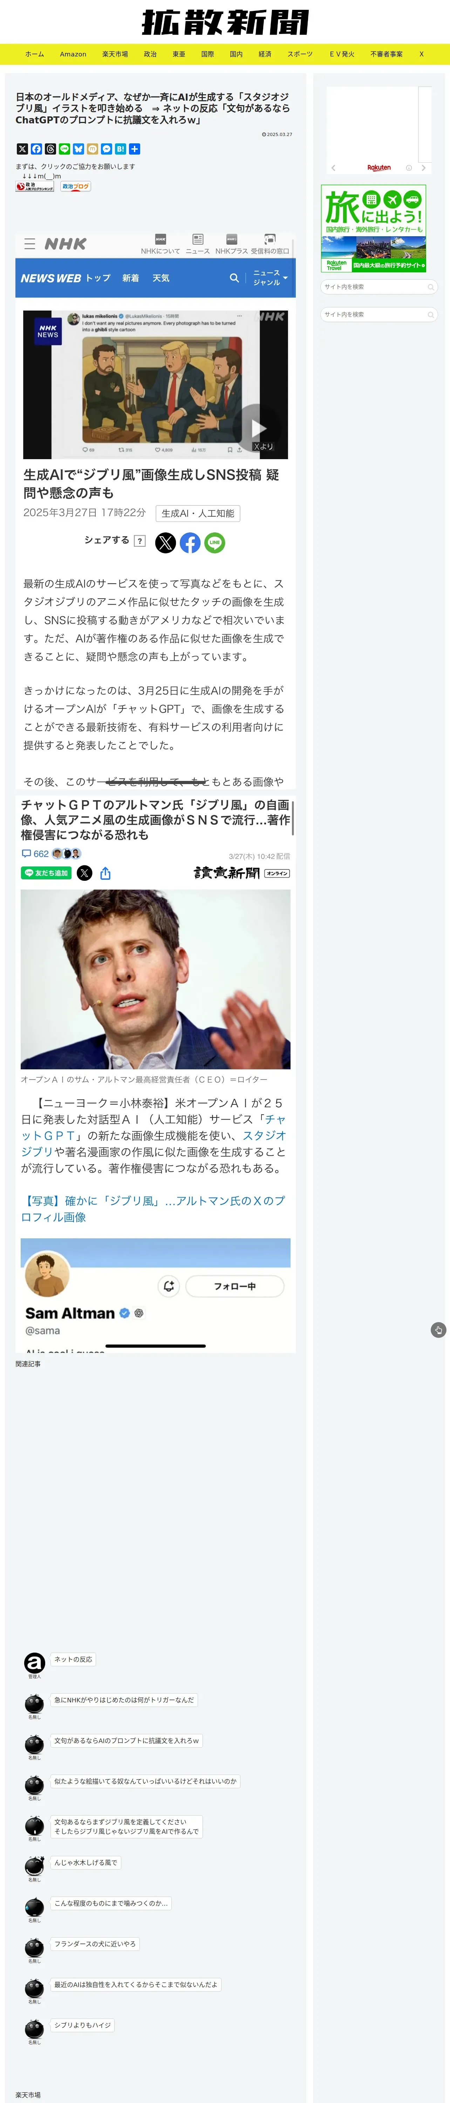Advance Rakuten ad carousel with right arrow
Screen dimensions: 450x2103
coord(423,167)
